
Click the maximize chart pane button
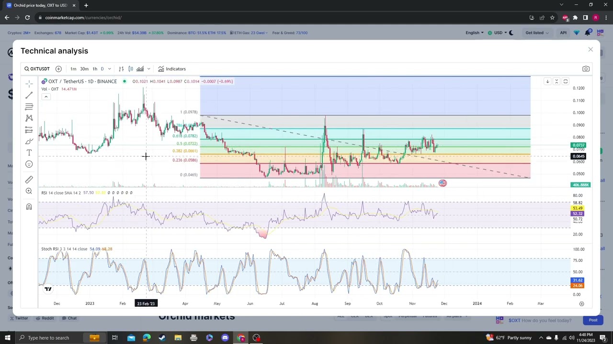pos(566,81)
